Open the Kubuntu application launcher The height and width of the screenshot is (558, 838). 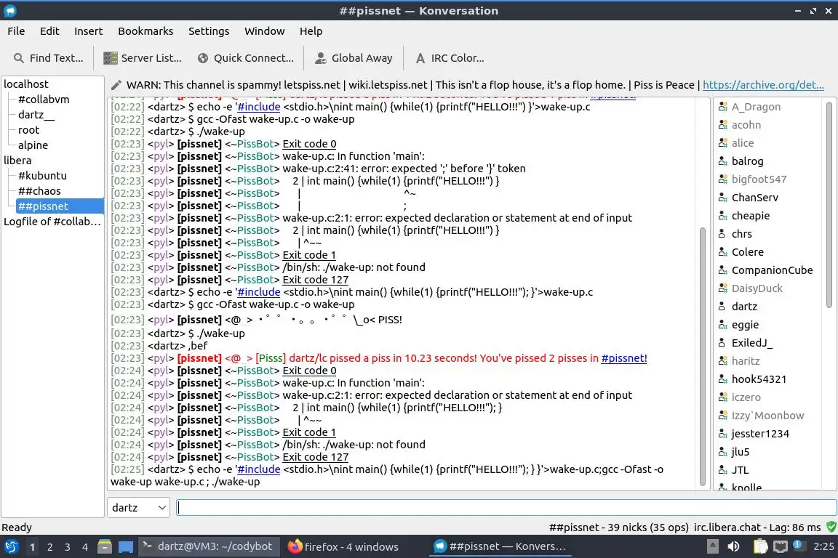(11, 547)
